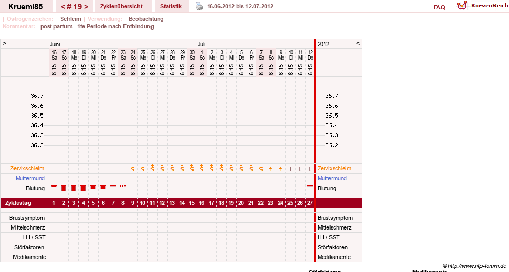This screenshot has height=272, width=509.
Task: Click bleeding mark on cycle day 6
Action: pyautogui.click(x=103, y=187)
